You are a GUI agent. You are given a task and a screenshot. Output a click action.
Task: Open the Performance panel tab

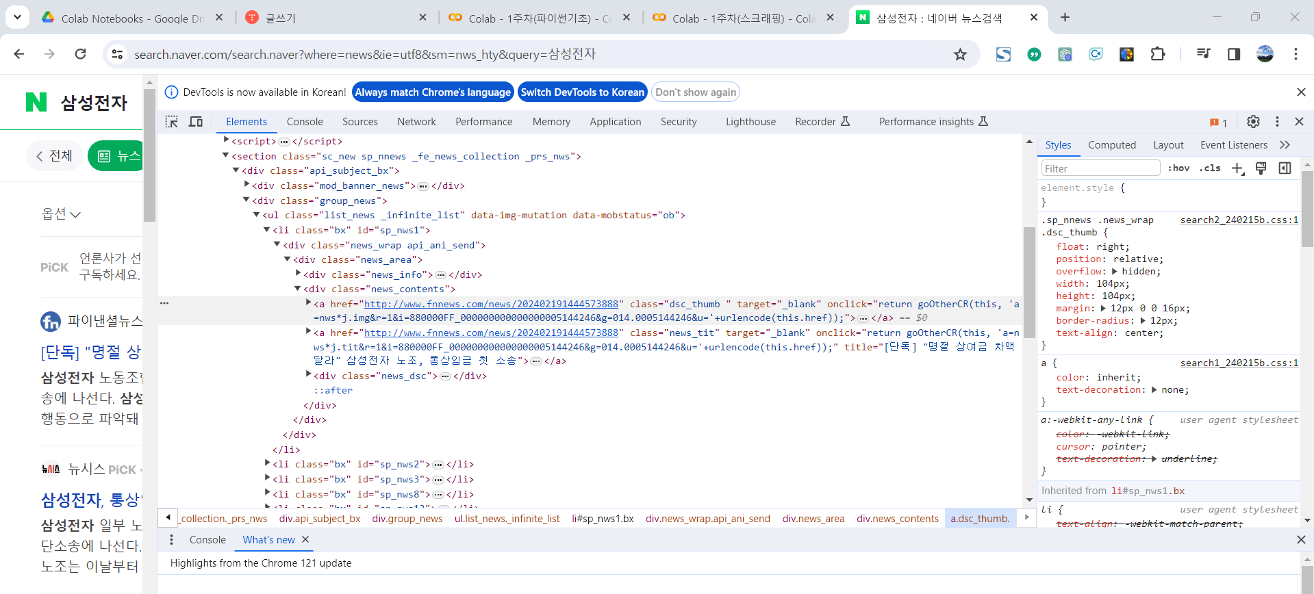(x=483, y=122)
